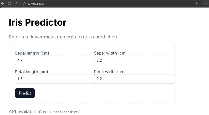Click the /api/predict/ endpoint text

coord(66,112)
